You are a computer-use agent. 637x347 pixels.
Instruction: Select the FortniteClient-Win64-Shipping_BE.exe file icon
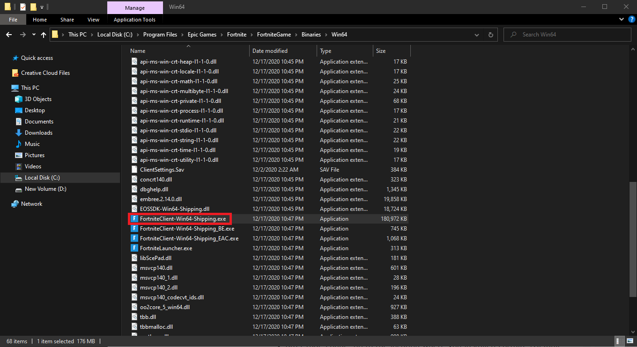(134, 229)
